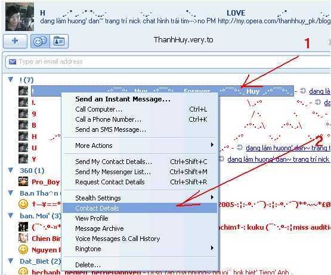Click the envelope icon in search box

click(x=13, y=61)
